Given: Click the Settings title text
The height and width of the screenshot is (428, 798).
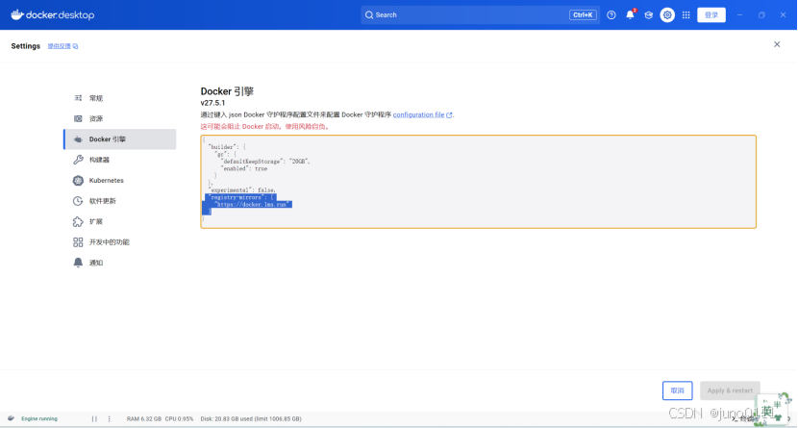Looking at the screenshot, I should (25, 46).
